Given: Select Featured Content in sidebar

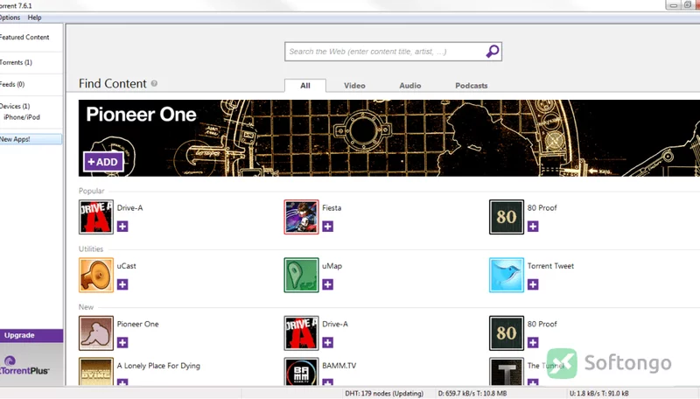Looking at the screenshot, I should click(24, 38).
